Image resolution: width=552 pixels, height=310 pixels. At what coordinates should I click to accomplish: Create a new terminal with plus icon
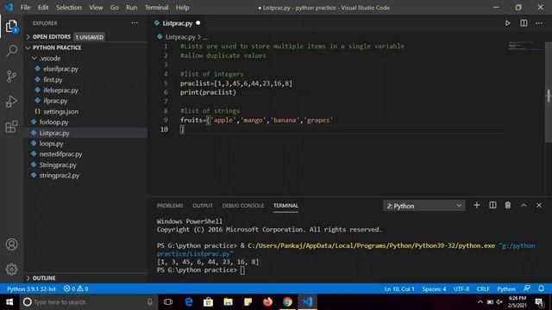pyautogui.click(x=476, y=205)
